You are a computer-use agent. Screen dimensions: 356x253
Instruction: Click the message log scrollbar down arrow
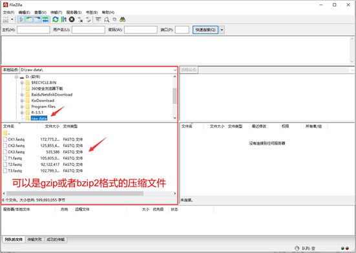[x=352, y=61]
